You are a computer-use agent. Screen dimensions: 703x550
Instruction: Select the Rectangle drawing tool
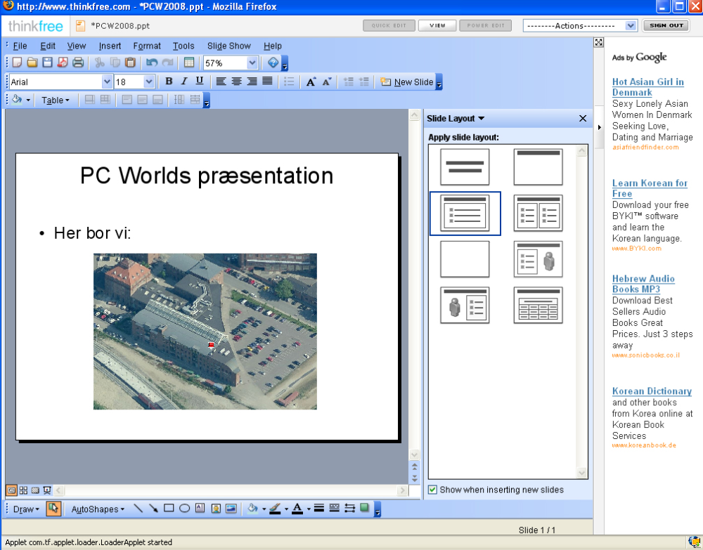[x=169, y=509]
